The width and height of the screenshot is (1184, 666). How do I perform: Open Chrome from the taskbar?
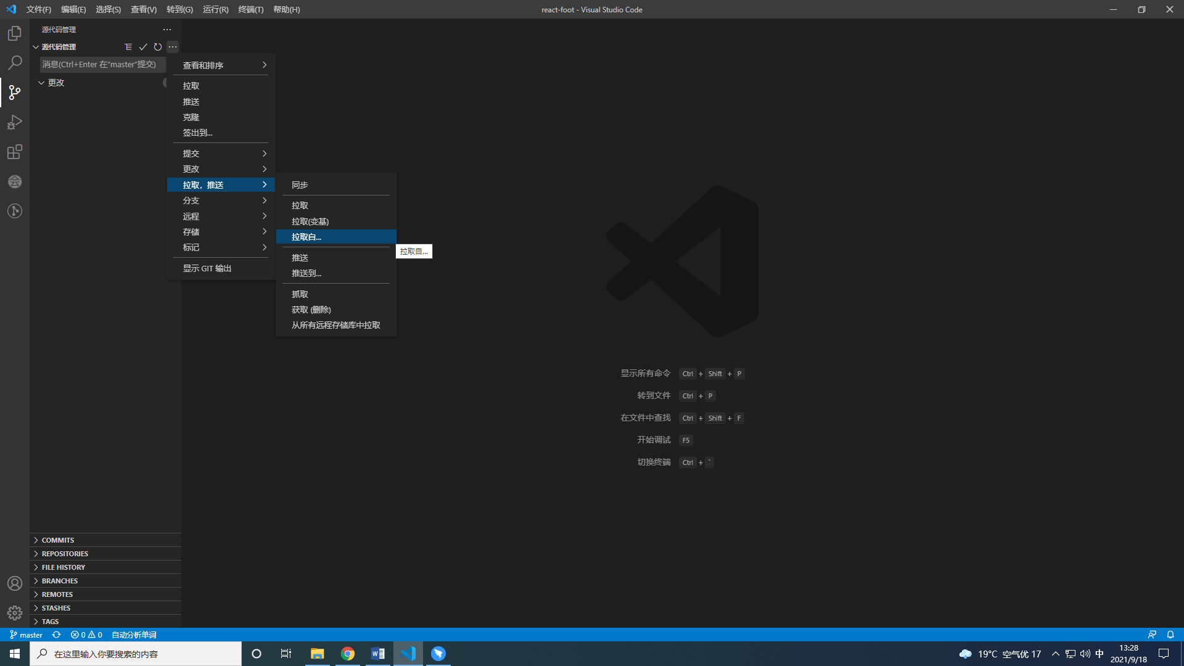pyautogui.click(x=348, y=654)
